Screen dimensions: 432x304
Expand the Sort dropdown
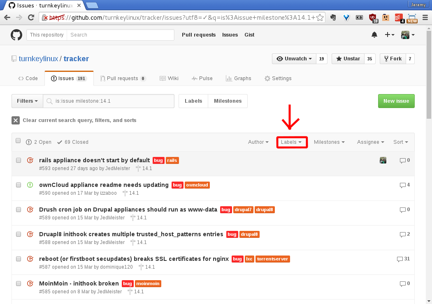(x=400, y=142)
